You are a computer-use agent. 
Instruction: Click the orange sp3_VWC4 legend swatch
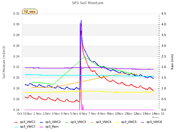click(x=92, y=122)
